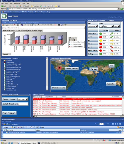124x144 pixels.
Task: Collapse the Reports folder tree node
Action: tap(3, 61)
